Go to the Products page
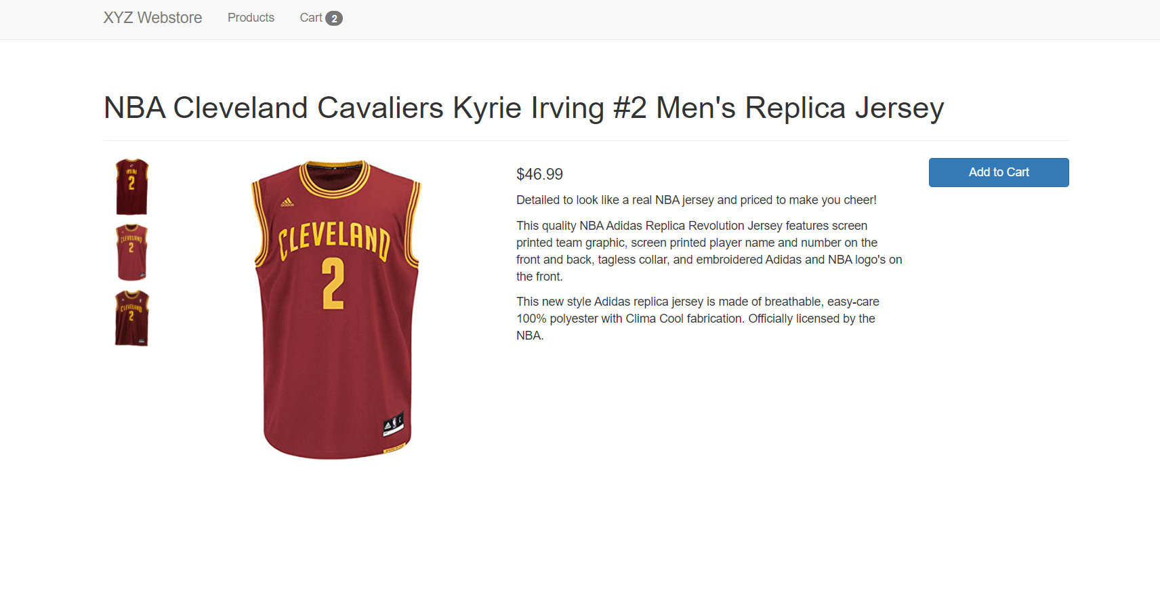Screen dimensions: 1160x604 pos(251,18)
